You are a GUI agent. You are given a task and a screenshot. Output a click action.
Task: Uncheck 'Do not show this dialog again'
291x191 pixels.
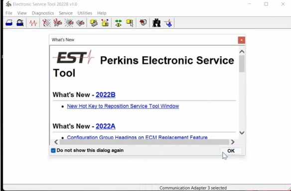[x=53, y=150]
